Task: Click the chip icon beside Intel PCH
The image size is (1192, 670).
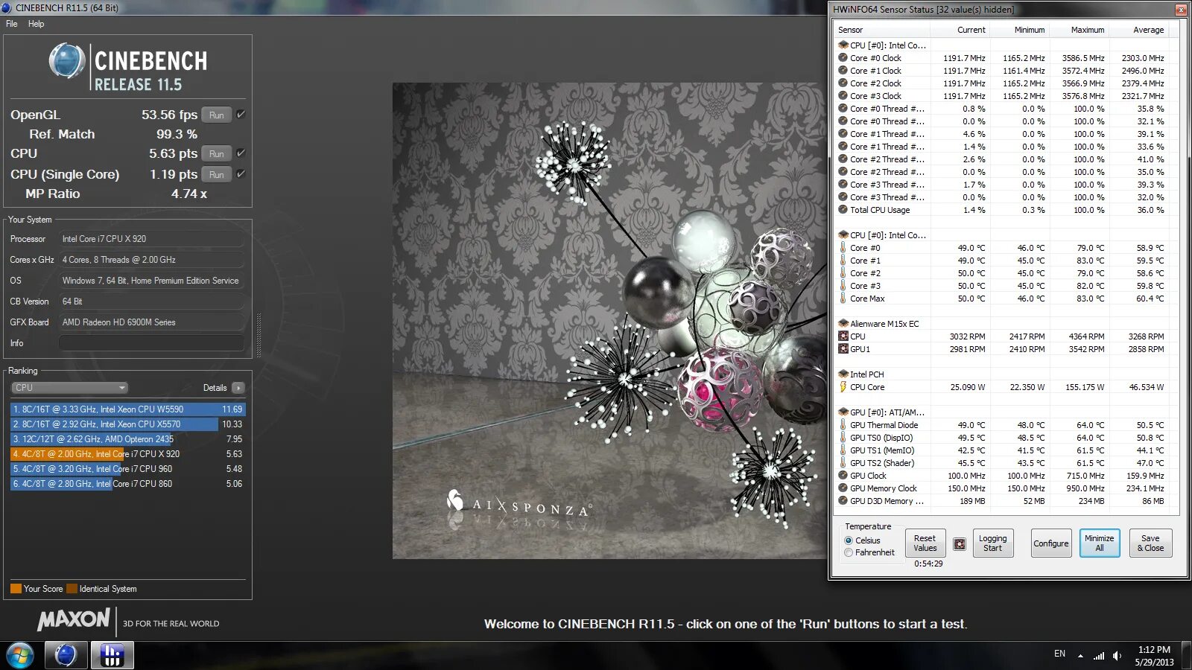Action: pos(843,374)
